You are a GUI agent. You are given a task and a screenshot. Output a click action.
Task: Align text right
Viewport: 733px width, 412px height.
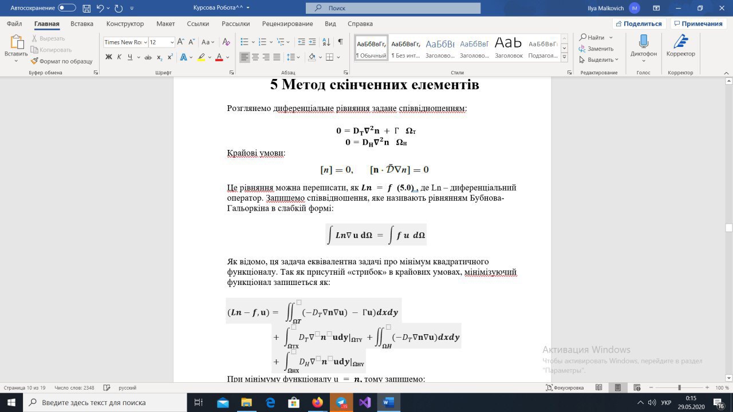(x=266, y=57)
